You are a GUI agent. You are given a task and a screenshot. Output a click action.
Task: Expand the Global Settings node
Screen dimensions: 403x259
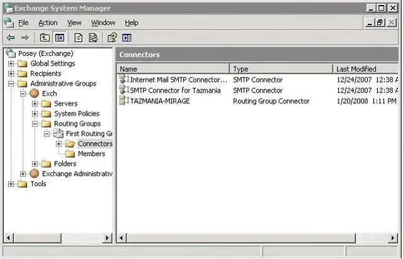pos(11,63)
